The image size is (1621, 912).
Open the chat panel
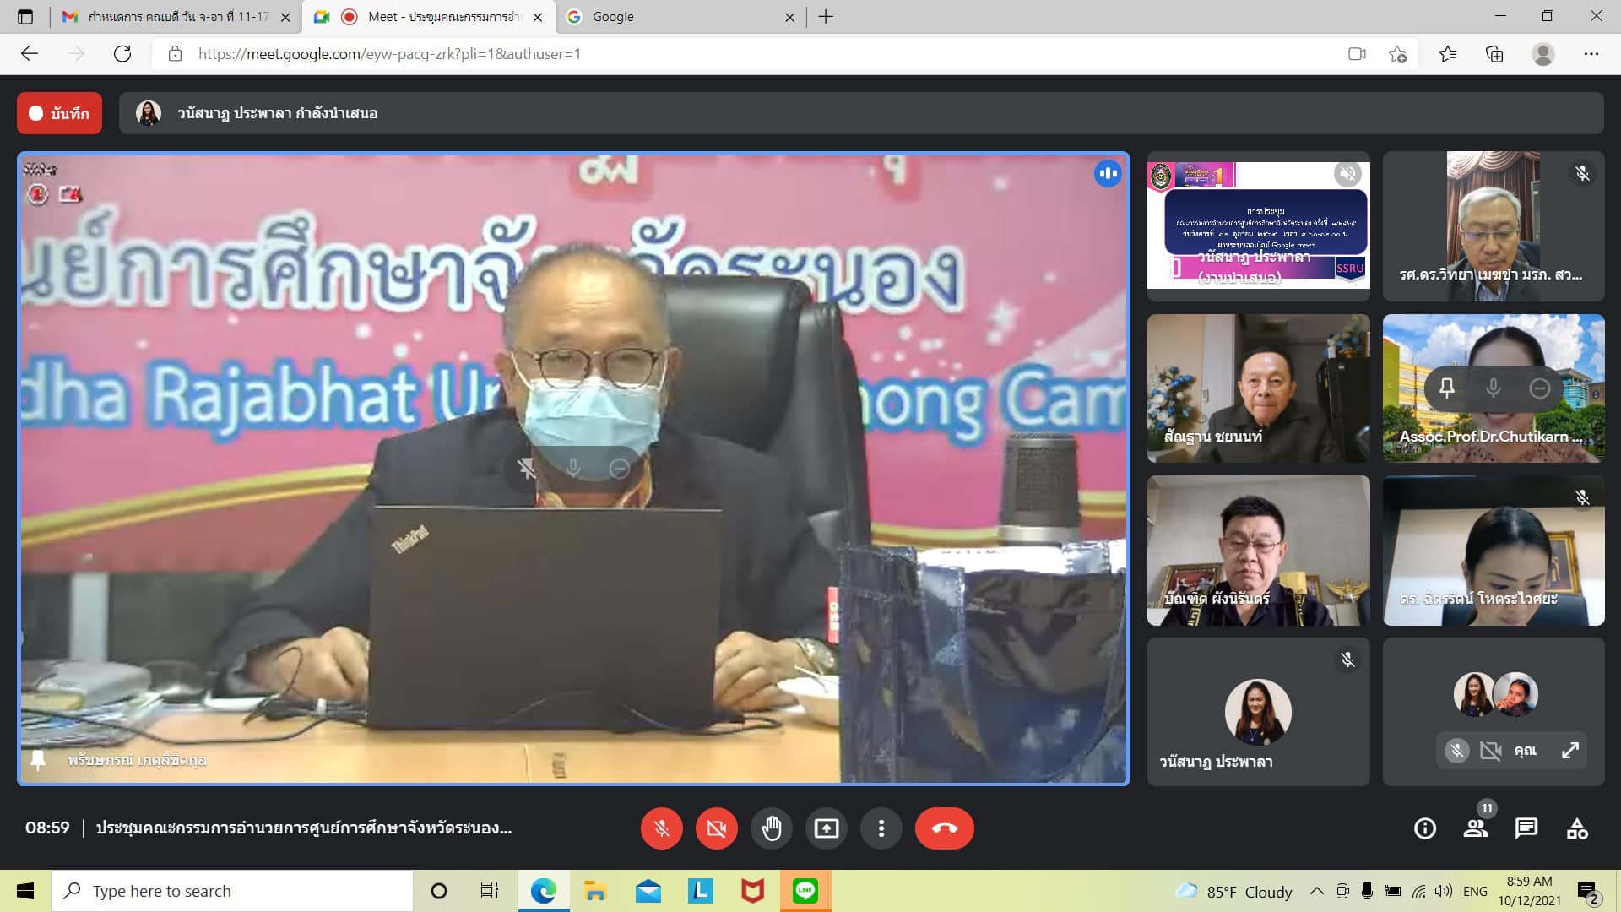(x=1526, y=828)
